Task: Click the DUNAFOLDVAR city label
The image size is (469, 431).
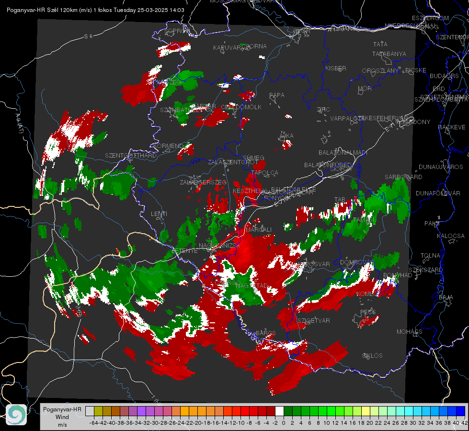Action: click(x=438, y=193)
